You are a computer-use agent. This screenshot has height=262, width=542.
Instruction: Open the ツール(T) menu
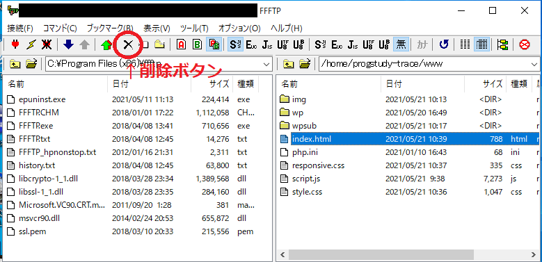194,28
